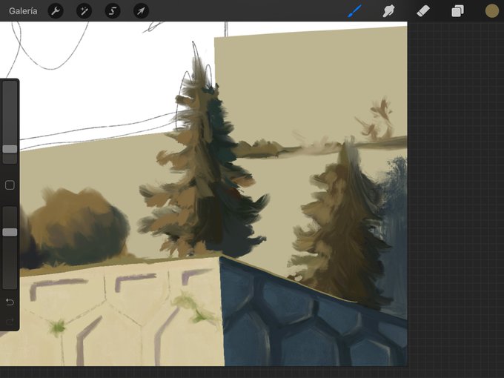The image size is (504, 378).
Task: Select the Smudge finger tool
Action: click(389, 11)
